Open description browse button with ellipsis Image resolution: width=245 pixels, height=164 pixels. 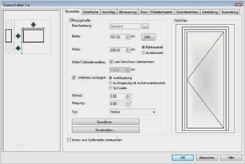(x=145, y=26)
